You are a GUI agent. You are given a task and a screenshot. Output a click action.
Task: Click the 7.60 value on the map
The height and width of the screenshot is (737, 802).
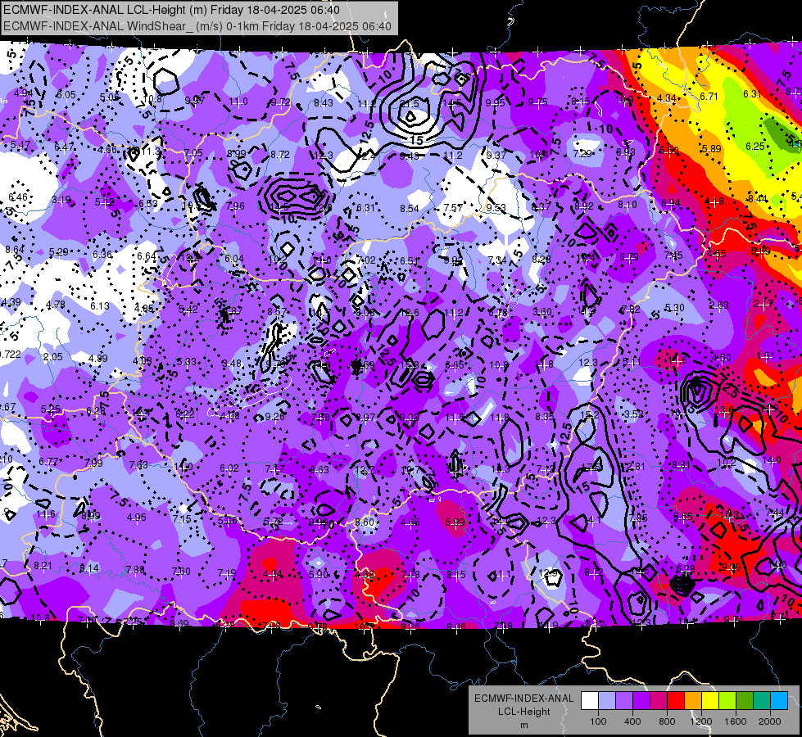pyautogui.click(x=181, y=572)
